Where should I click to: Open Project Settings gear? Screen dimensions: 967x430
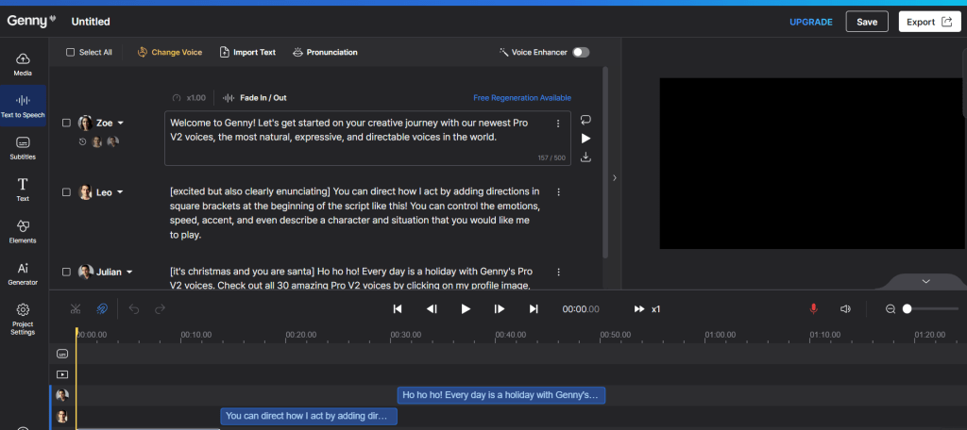[23, 319]
